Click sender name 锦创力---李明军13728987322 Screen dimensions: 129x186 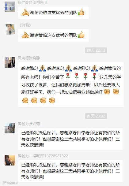(43, 156)
